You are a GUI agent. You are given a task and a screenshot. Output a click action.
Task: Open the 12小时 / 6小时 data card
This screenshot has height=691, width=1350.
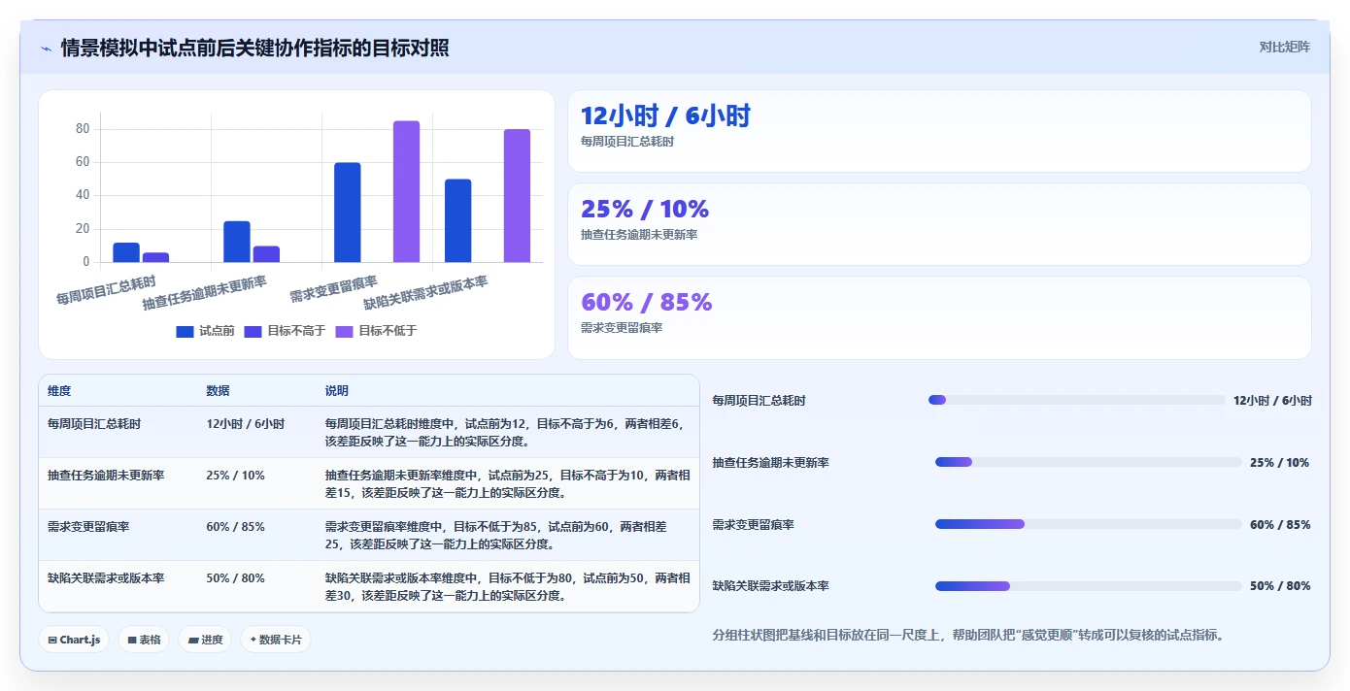click(939, 131)
